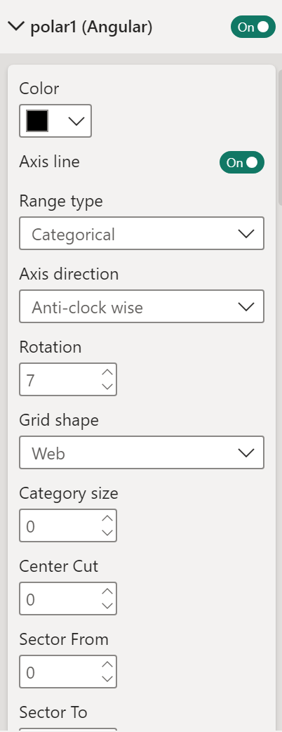Increase the Rotation value with up arrow

(x=107, y=372)
